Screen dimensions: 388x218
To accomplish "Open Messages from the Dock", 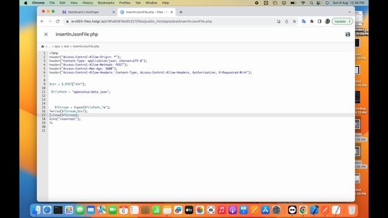I will 80,210.
